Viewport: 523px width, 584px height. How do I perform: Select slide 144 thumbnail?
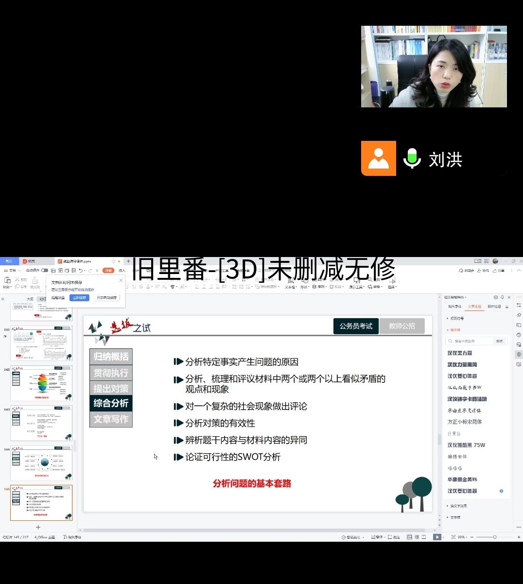click(x=41, y=463)
